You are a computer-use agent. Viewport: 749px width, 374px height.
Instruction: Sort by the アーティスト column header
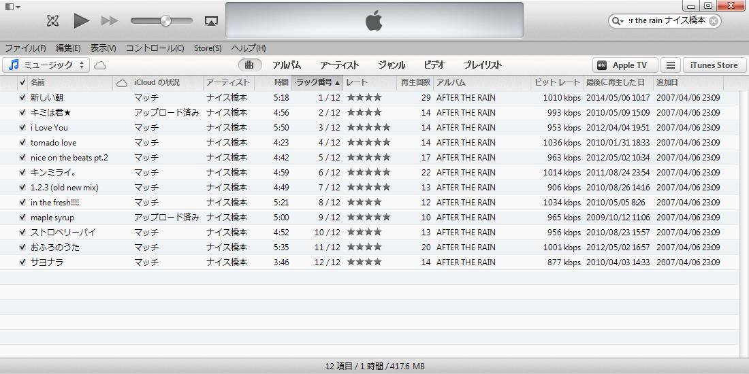coord(229,82)
